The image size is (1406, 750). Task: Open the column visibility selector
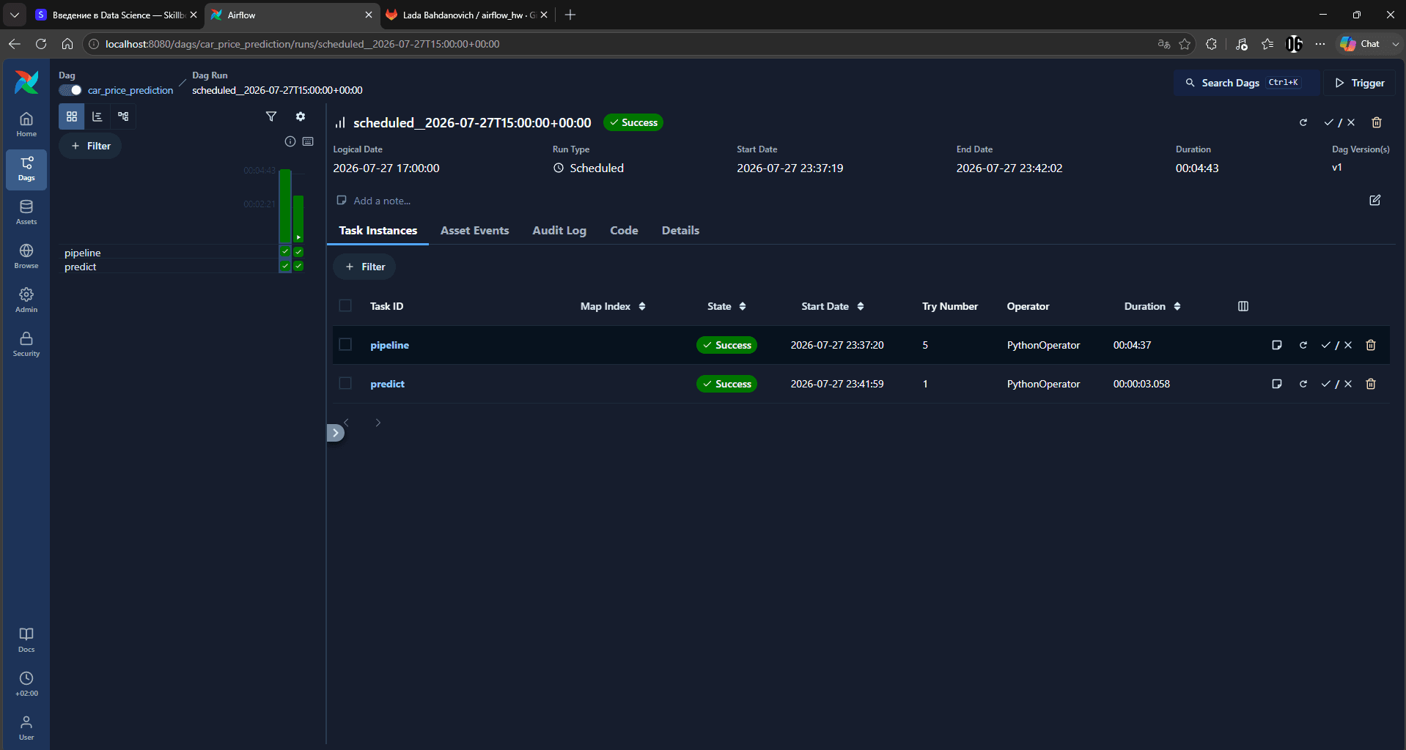tap(1243, 306)
